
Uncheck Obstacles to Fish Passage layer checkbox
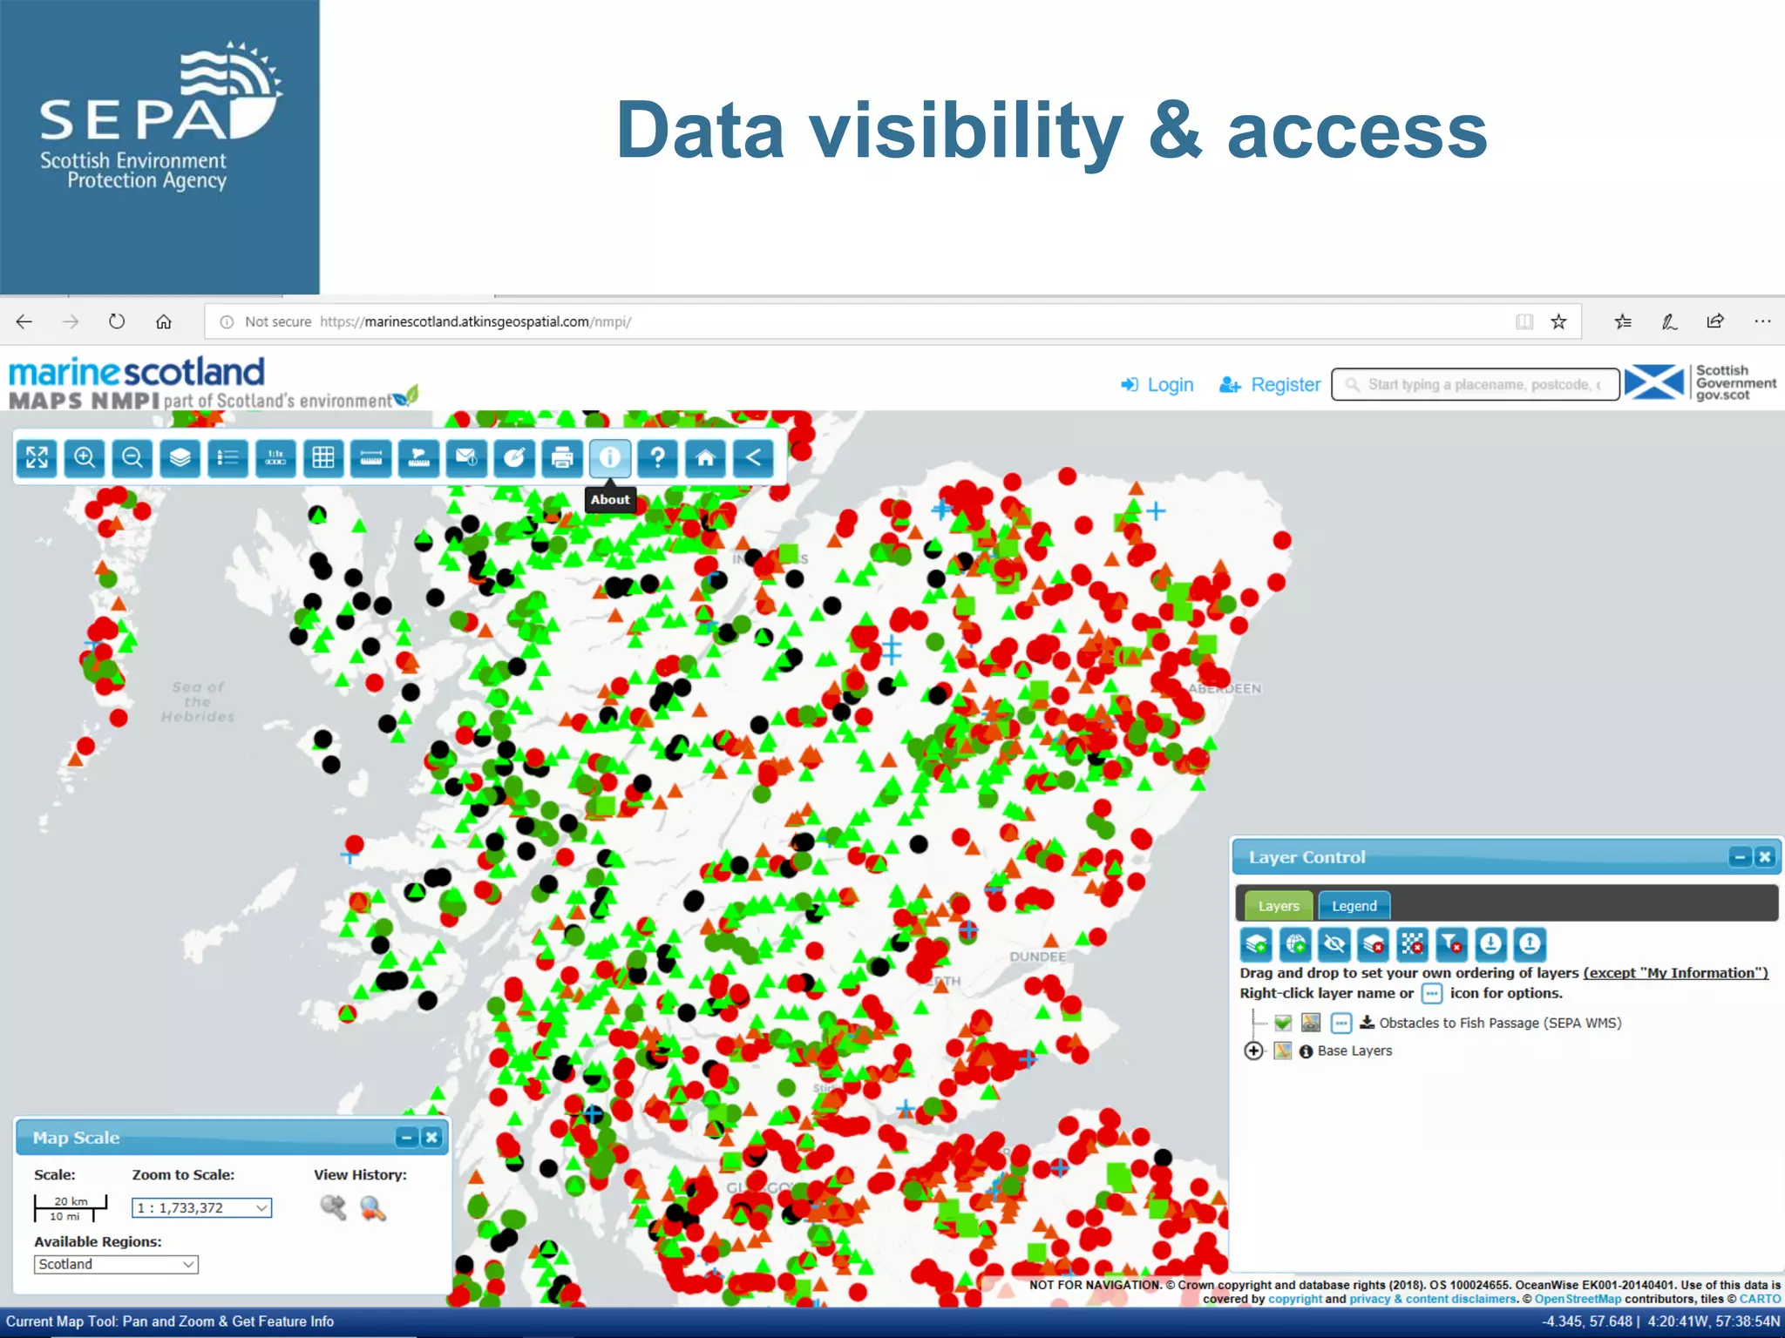[x=1282, y=1023]
